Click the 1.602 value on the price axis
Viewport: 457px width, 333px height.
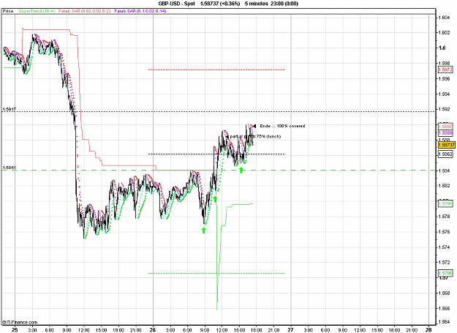444,32
